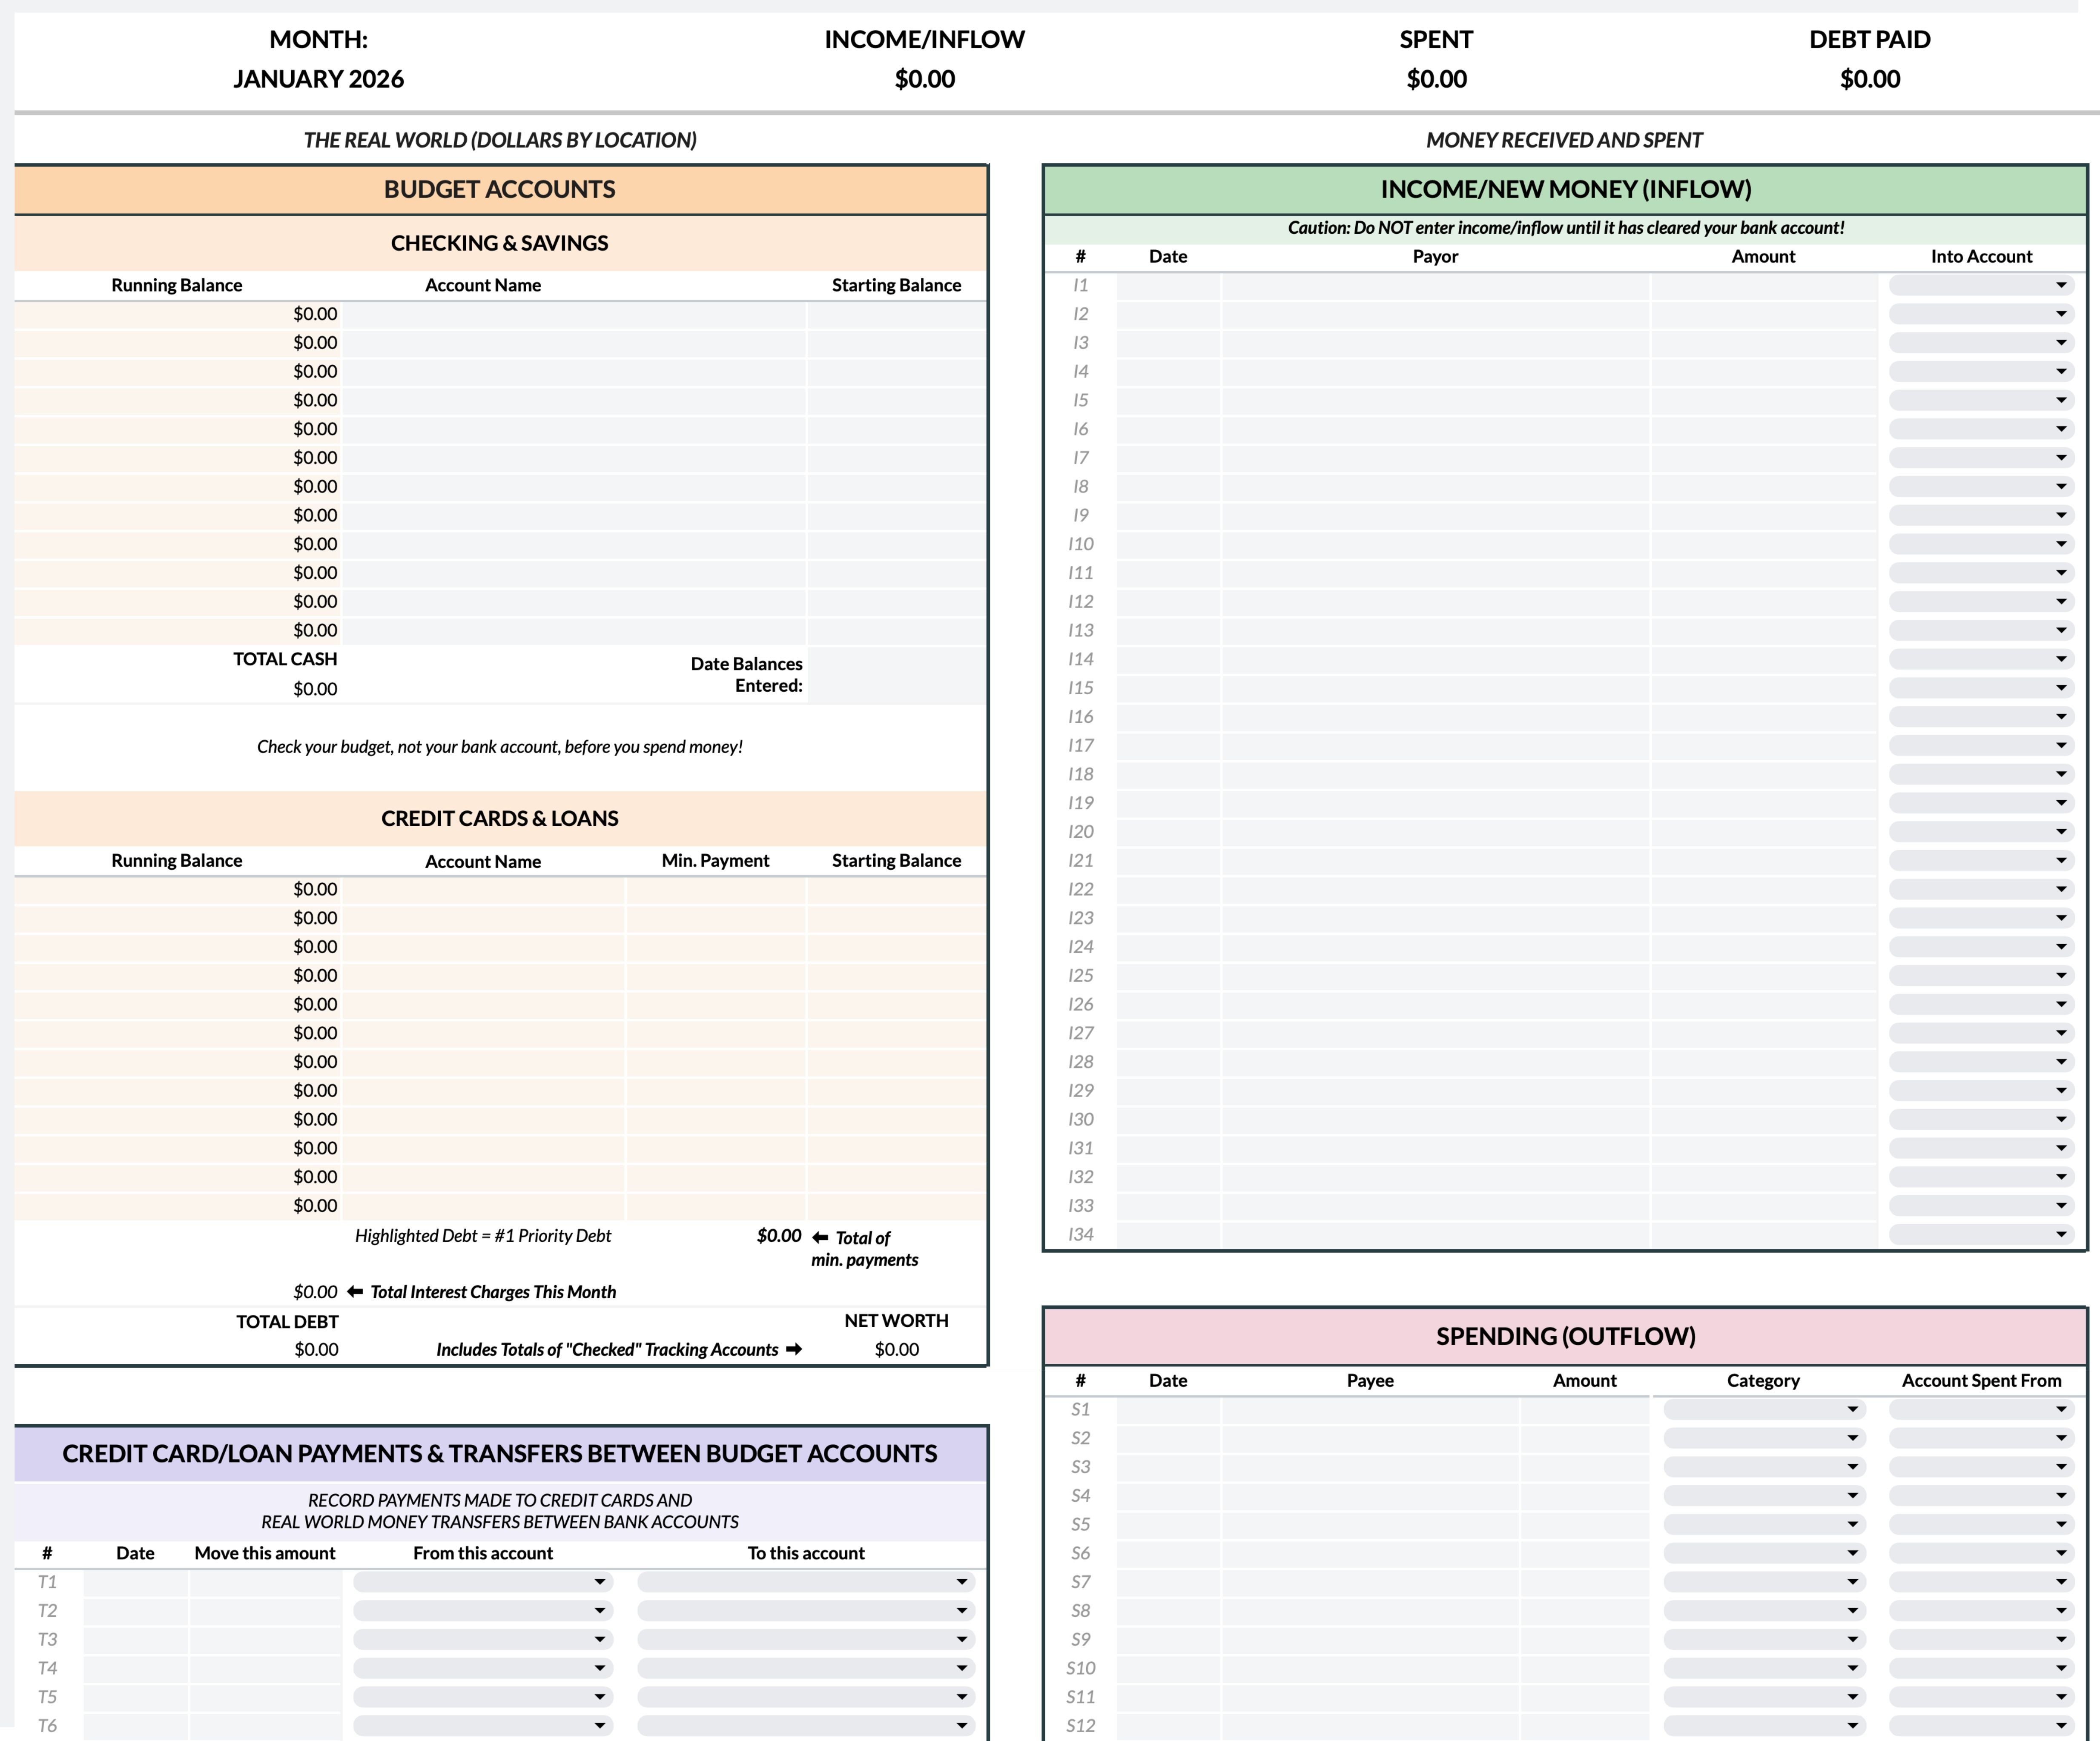Viewport: 2100px width, 1741px height.
Task: Click the BUDGET ACCOUNTS header
Action: pyautogui.click(x=499, y=189)
